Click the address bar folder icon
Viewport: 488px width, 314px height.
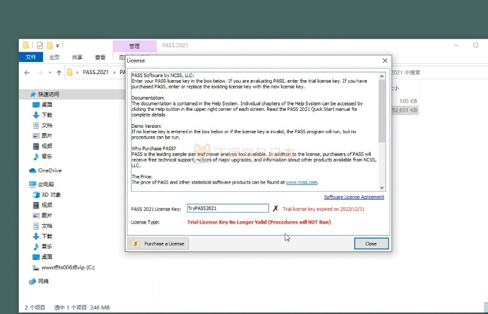tap(70, 72)
